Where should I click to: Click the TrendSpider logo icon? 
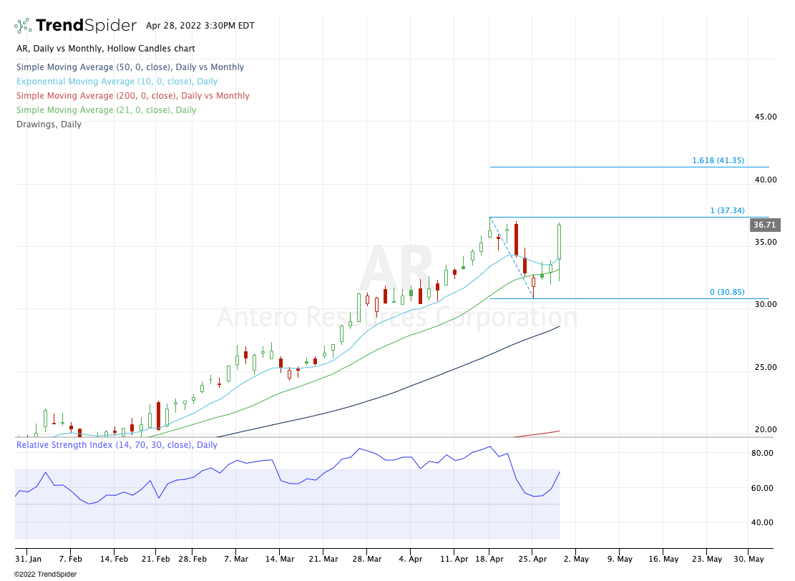point(23,26)
